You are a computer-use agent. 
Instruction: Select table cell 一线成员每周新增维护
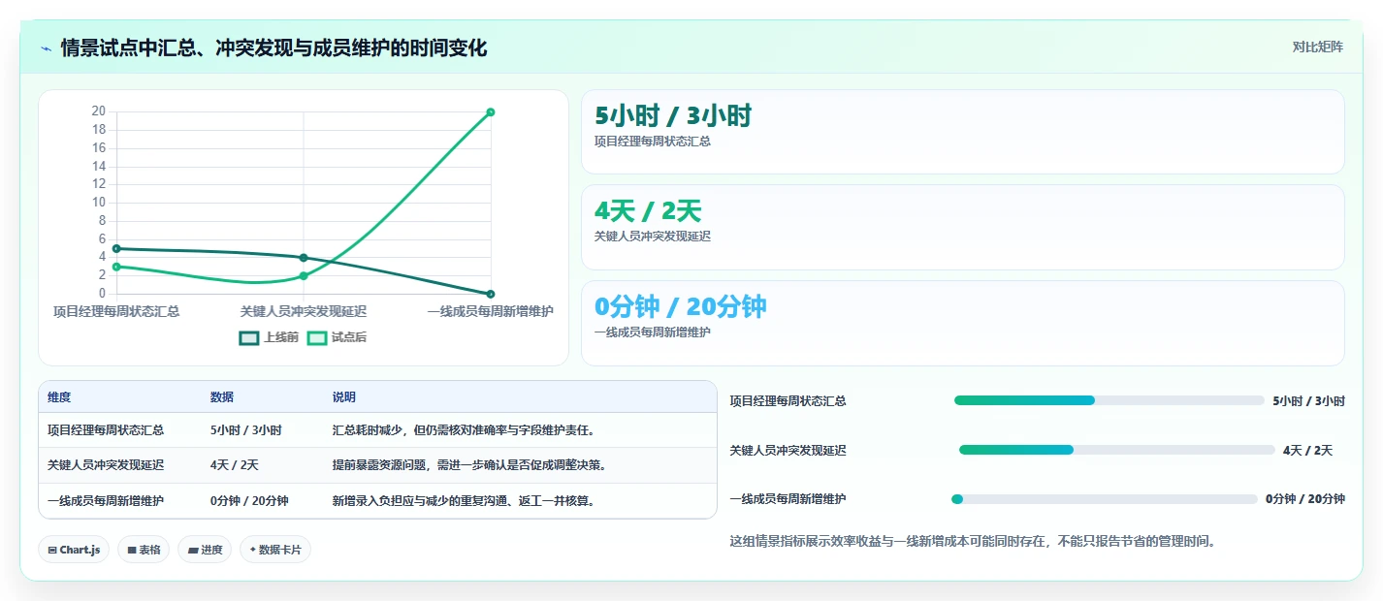(x=106, y=501)
